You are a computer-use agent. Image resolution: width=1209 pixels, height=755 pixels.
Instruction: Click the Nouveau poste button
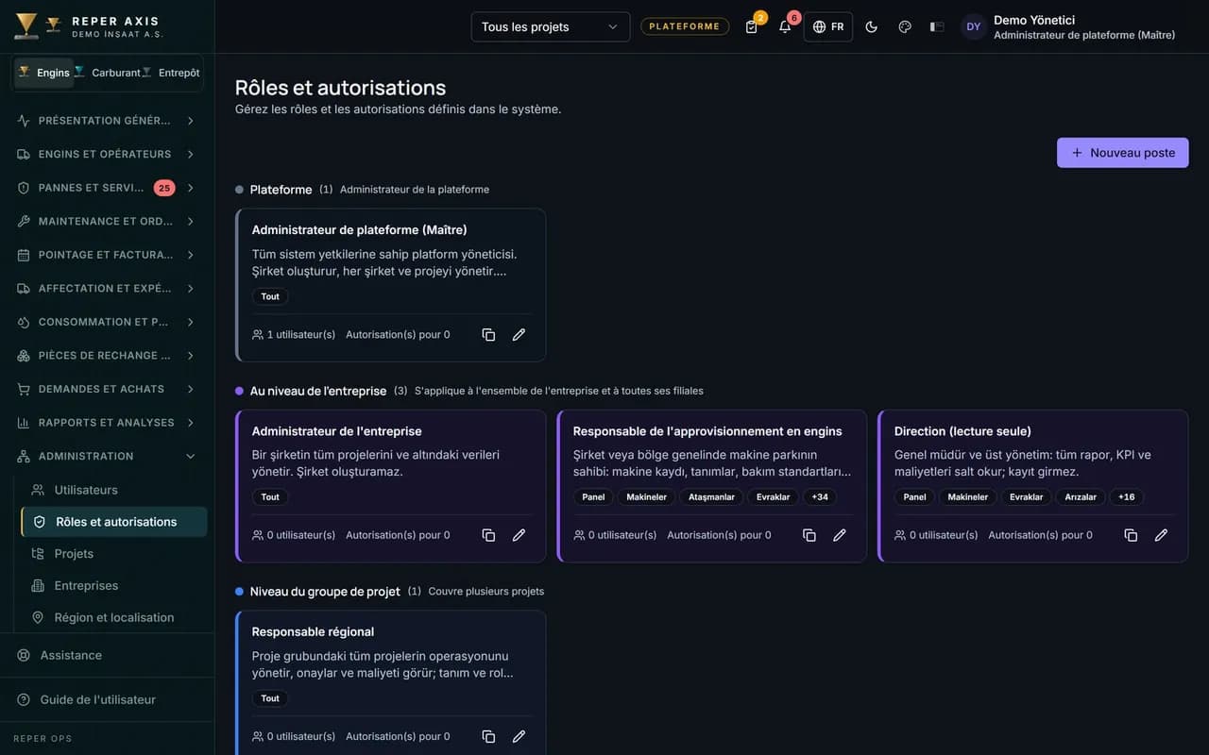point(1123,153)
